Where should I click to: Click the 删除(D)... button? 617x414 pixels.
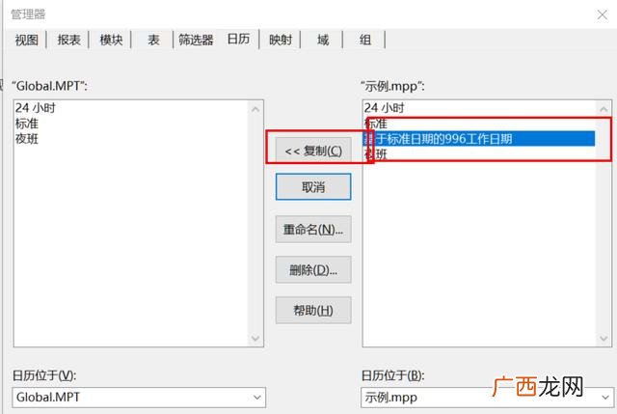click(x=313, y=270)
